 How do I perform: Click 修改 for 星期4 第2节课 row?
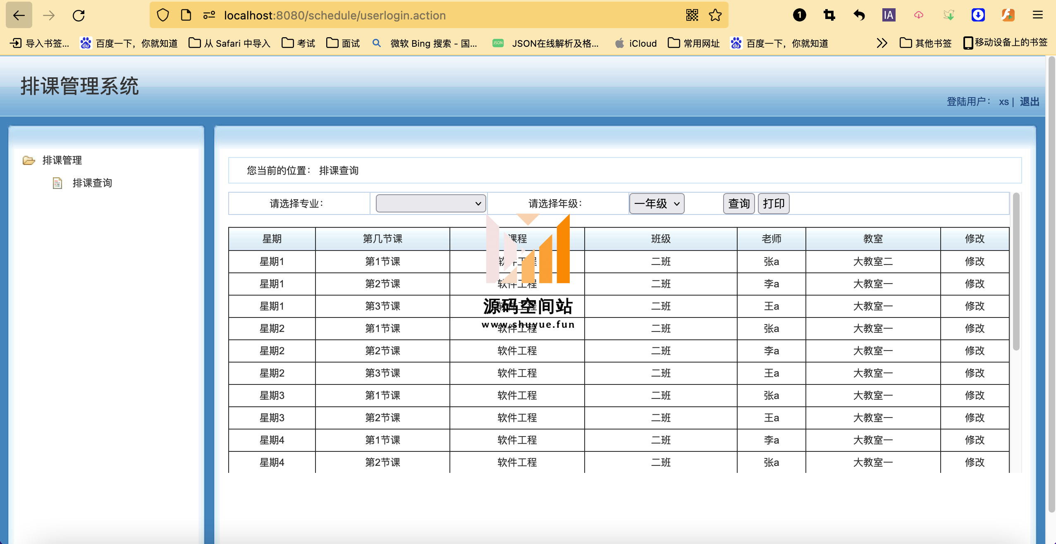click(x=975, y=463)
